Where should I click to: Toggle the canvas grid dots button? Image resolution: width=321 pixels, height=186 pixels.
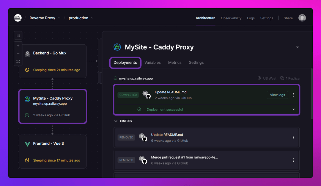[18, 35]
